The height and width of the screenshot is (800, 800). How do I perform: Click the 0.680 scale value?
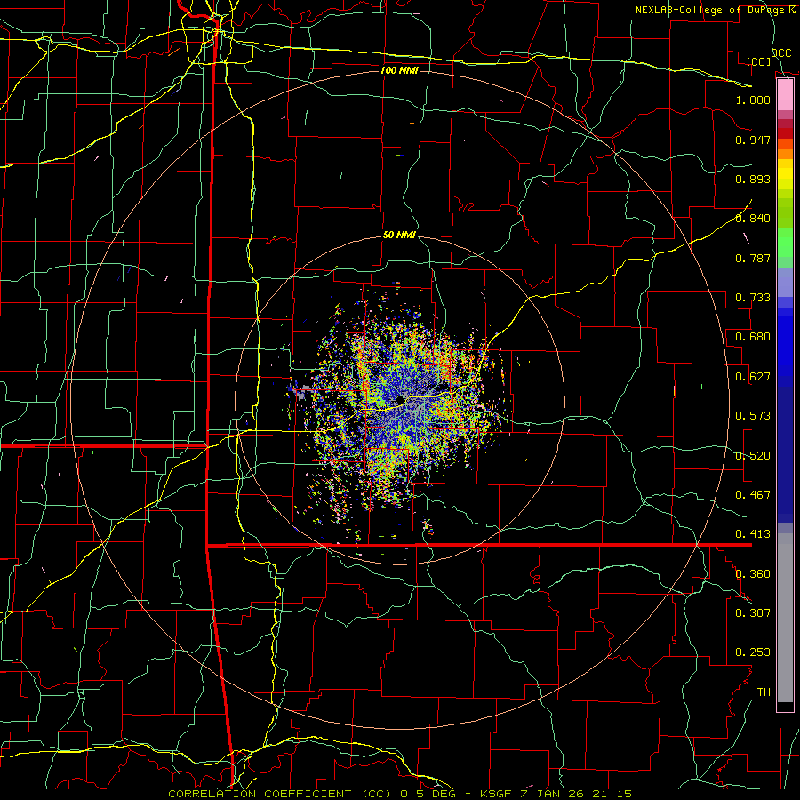click(753, 337)
